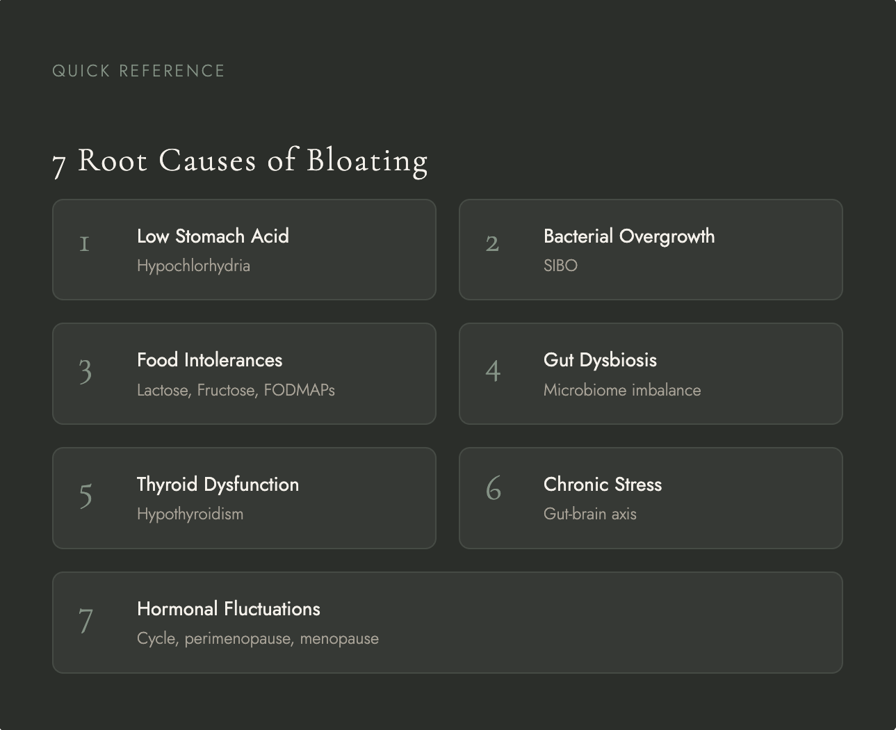Select 'Lactose, Fructose, FODMAPs' text
This screenshot has height=730, width=896.
[x=236, y=390]
